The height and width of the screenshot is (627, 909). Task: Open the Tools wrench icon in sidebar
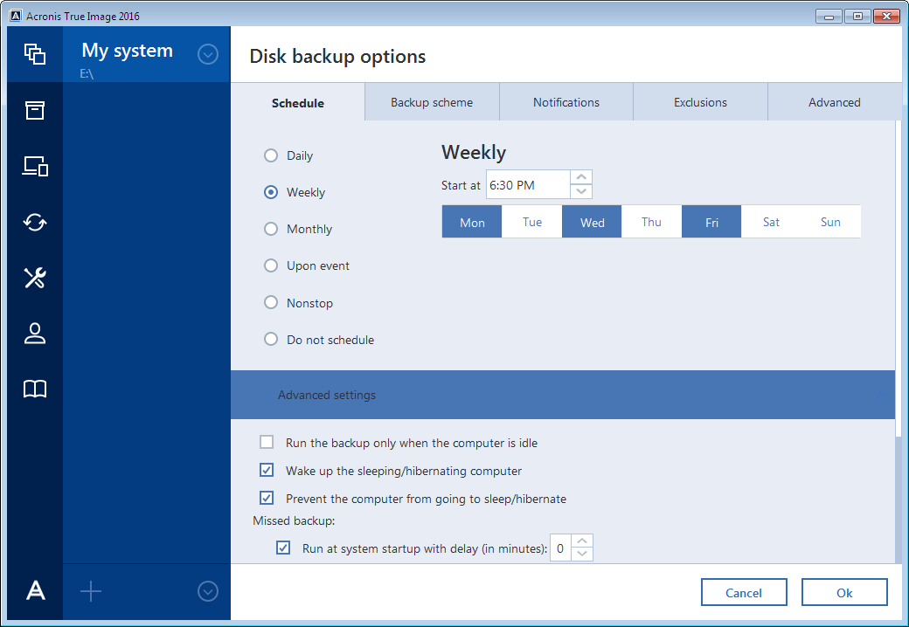coord(34,278)
